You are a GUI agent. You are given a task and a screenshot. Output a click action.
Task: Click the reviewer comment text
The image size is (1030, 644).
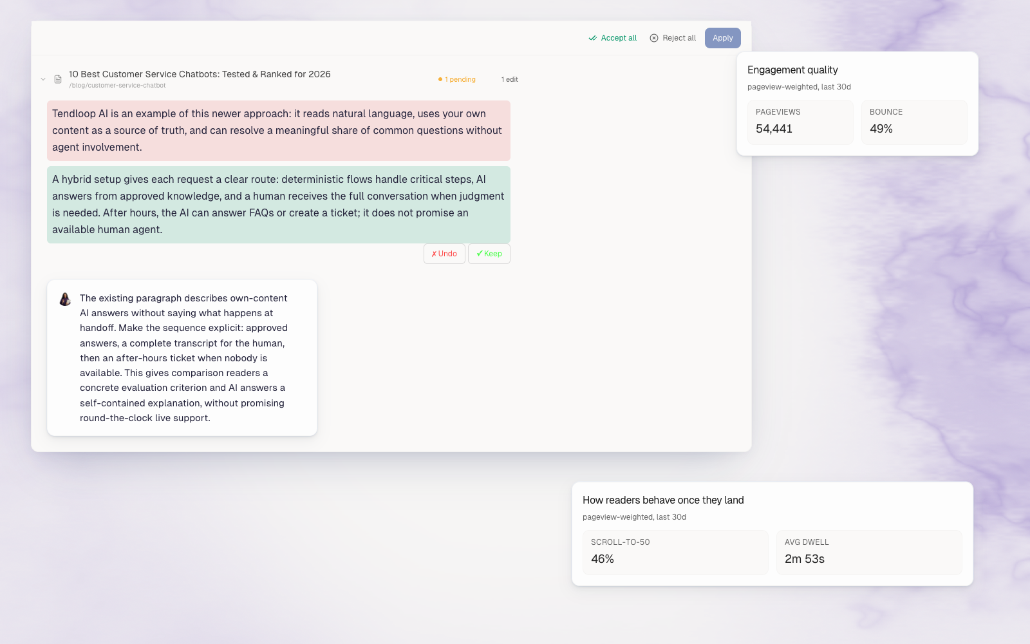coord(183,358)
